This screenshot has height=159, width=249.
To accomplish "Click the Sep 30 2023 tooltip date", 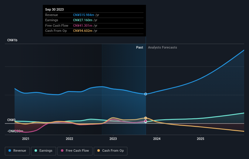I will click(55, 9).
